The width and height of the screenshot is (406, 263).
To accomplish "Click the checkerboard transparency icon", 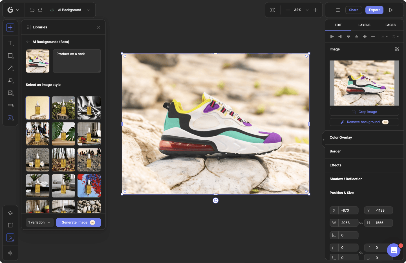I will (397, 49).
